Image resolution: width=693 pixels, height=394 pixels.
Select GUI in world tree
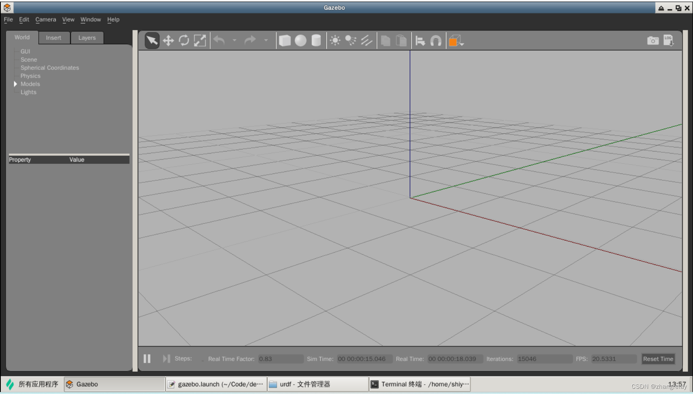point(25,52)
